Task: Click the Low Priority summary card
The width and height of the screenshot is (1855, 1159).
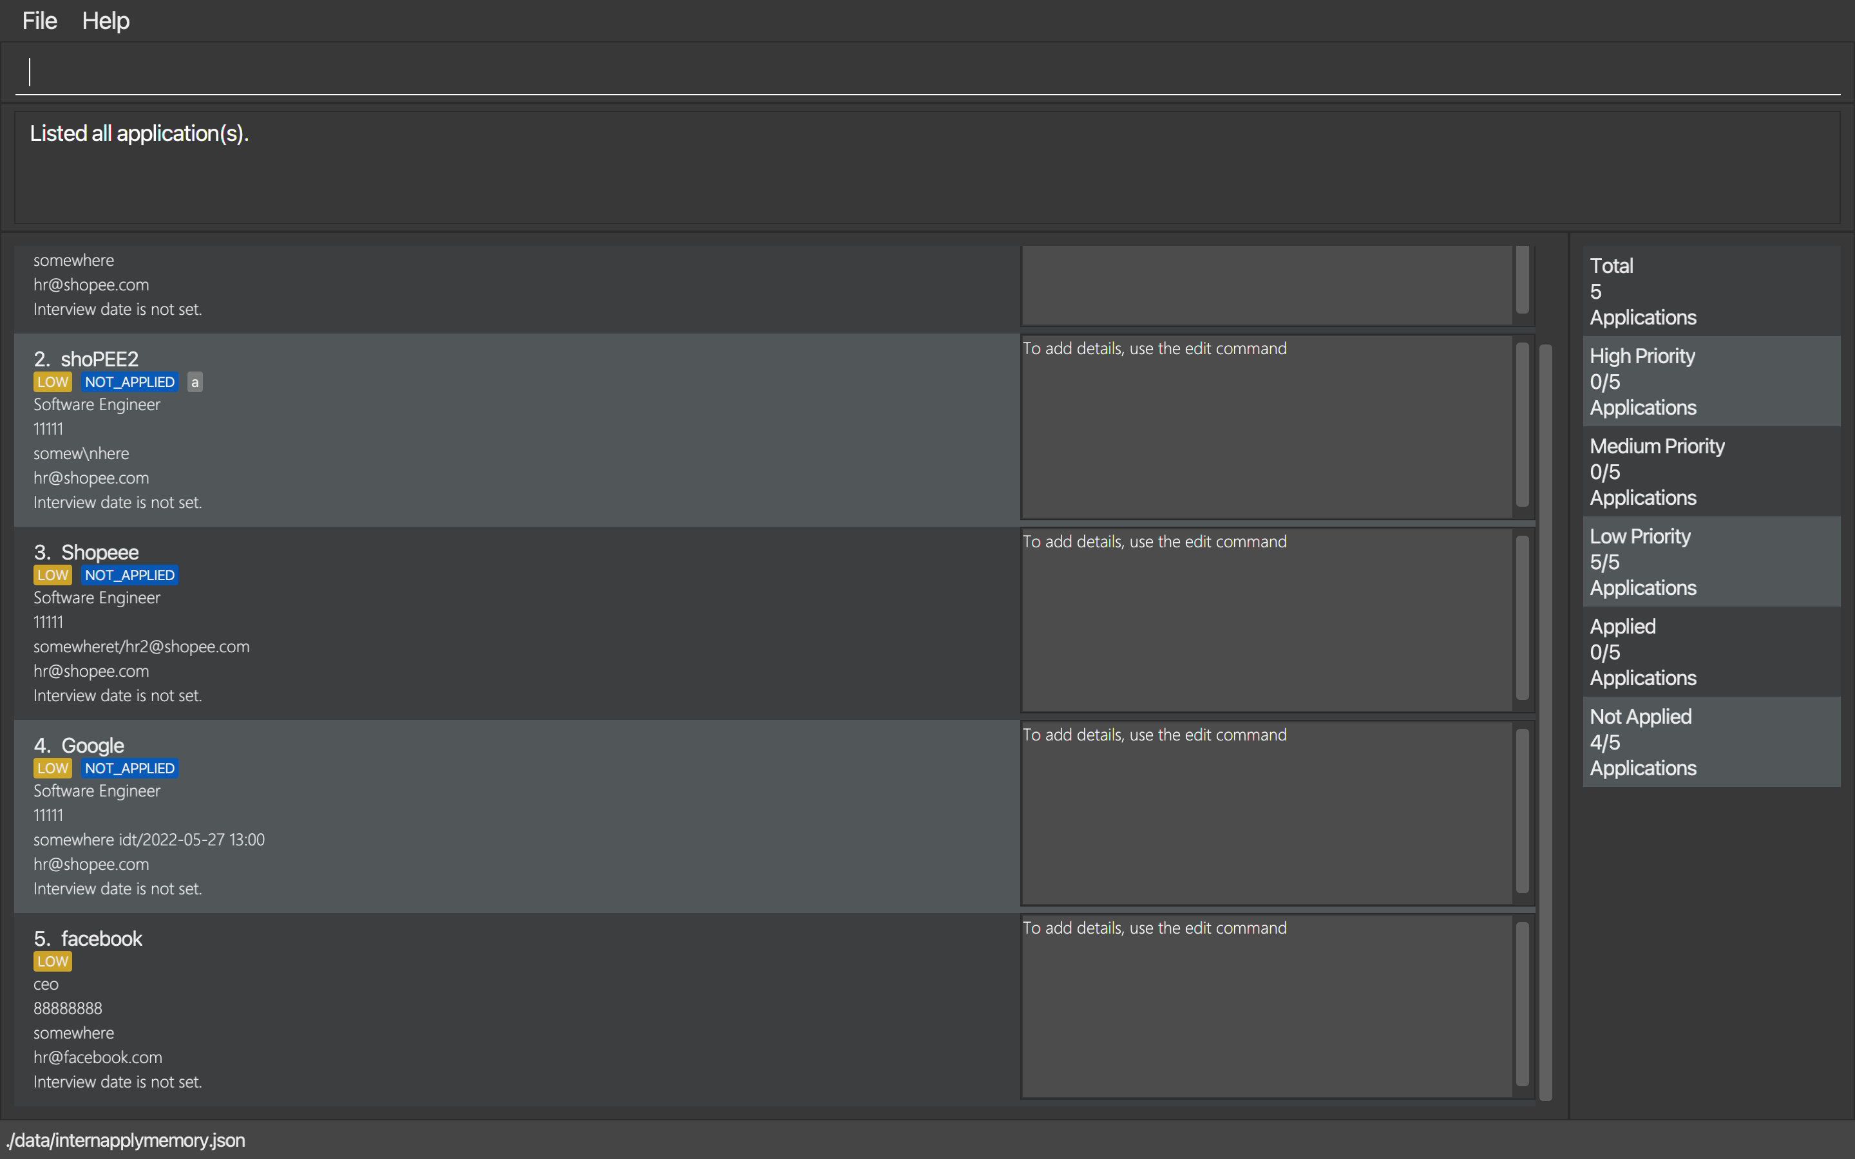Action: click(1711, 562)
